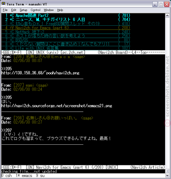Screen dimensions: 171x179
Task: Click the navi2ch.sourceforge.net screenshot URL
Action: coord(57,106)
